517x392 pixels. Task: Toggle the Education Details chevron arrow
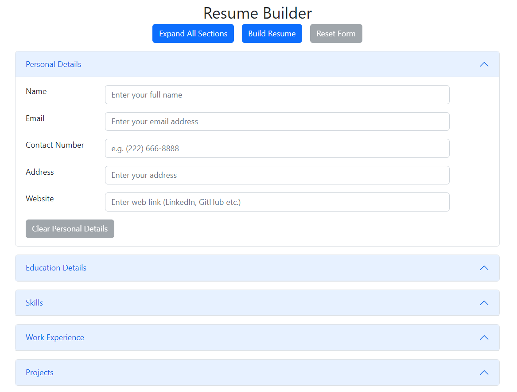[x=484, y=268]
